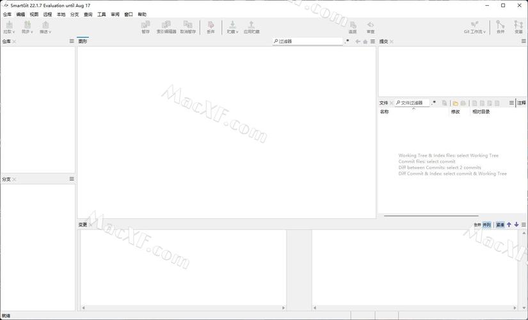Click into the 文件过滤器 file filter field
The height and width of the screenshot is (320, 528).
coord(412,103)
